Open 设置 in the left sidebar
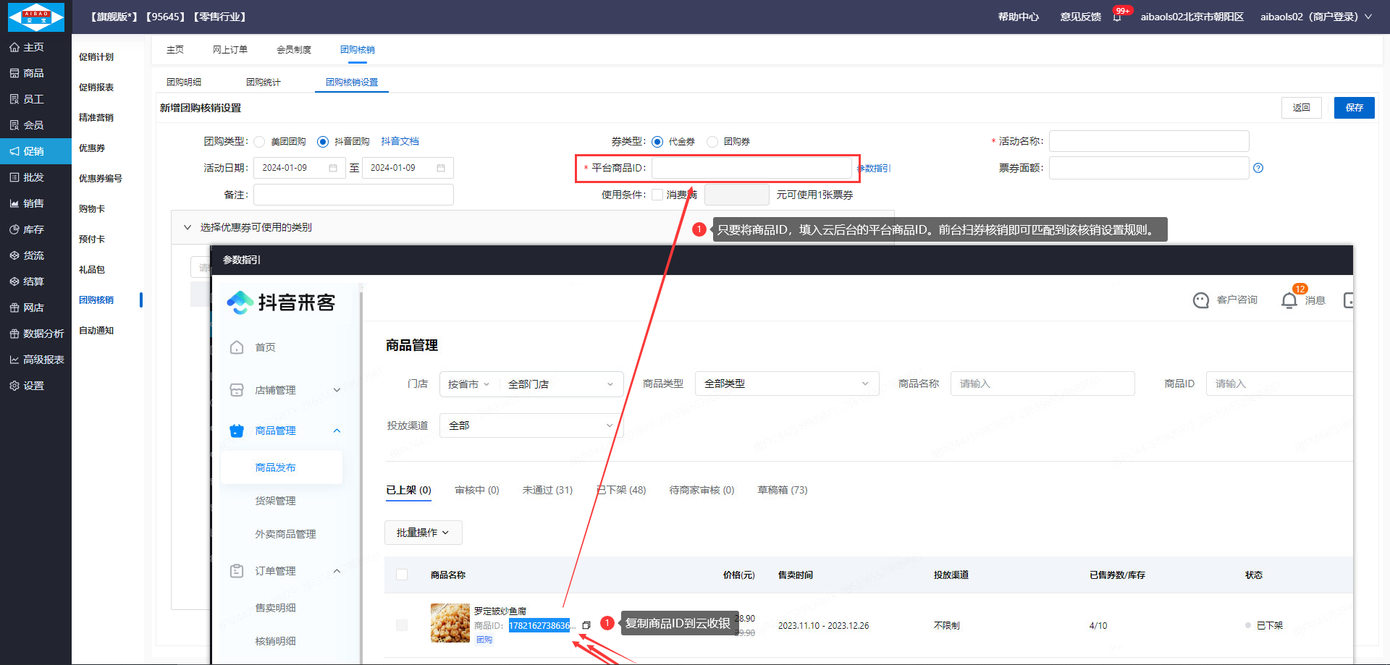1390x665 pixels. point(27,386)
